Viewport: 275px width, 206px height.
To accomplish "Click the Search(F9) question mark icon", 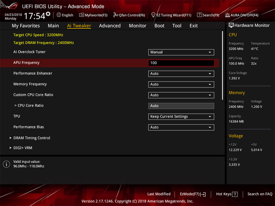I will tap(199, 15).
